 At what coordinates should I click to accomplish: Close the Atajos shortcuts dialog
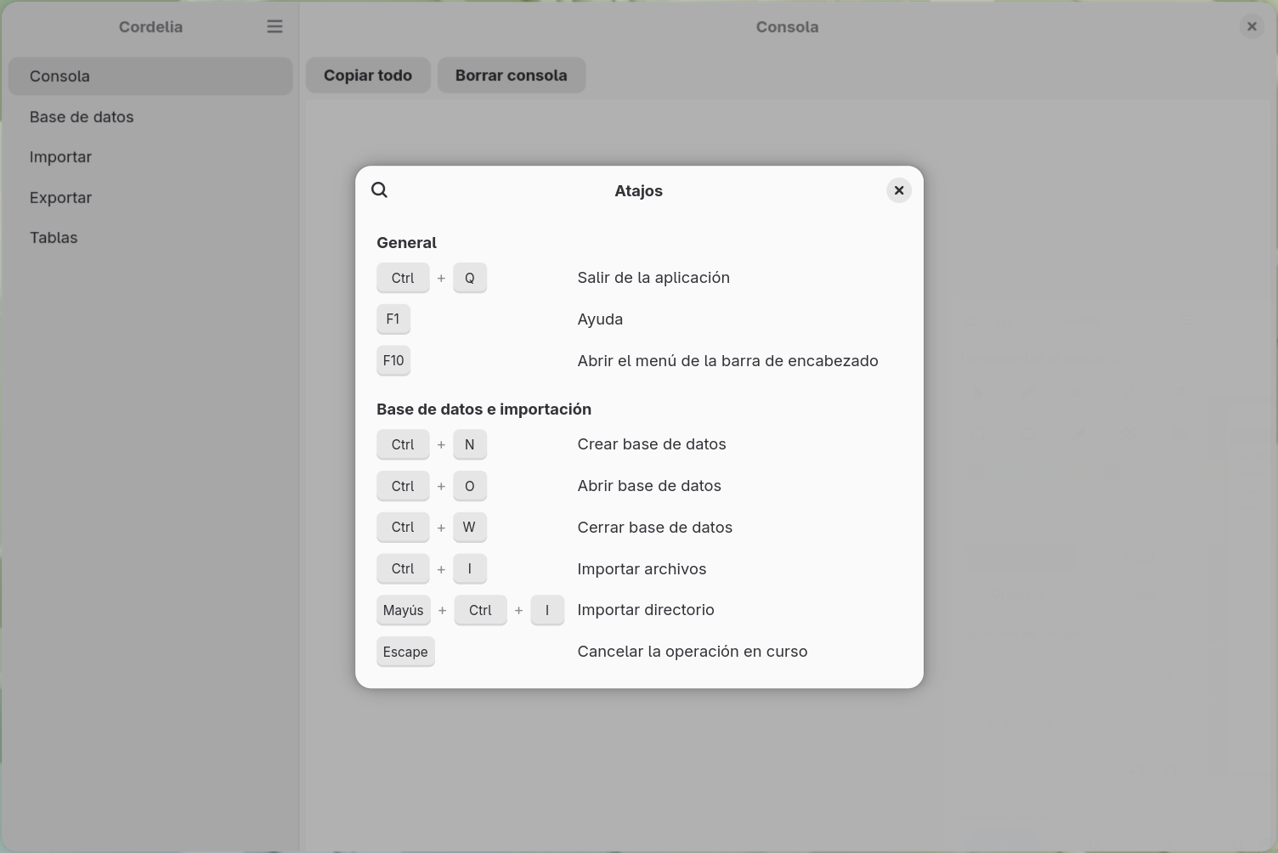pos(899,190)
